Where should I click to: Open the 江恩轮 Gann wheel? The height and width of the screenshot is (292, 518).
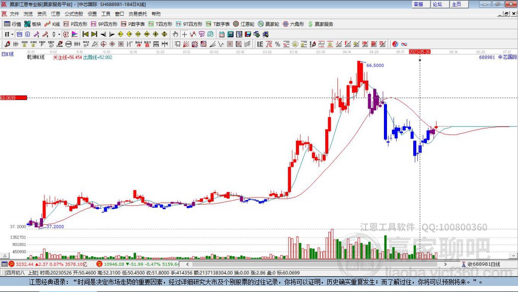(244, 24)
